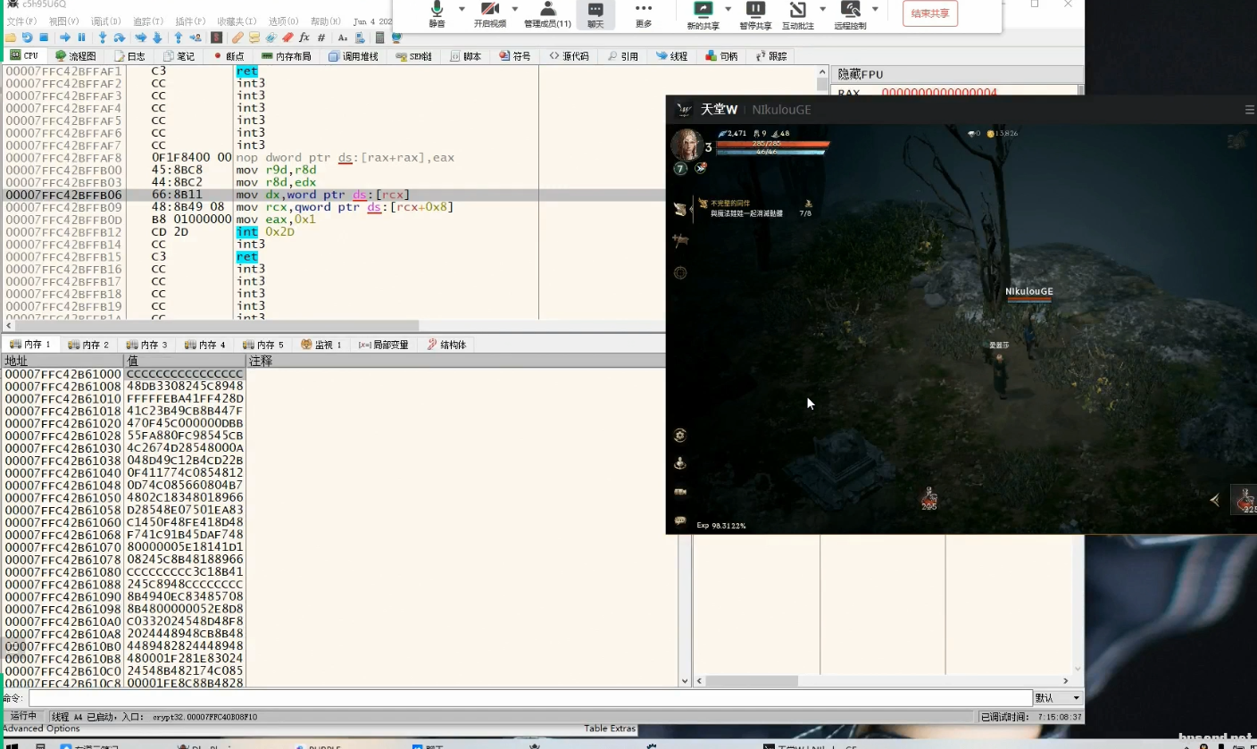Click the restart debugging icon
Screen dimensions: 1257x749
click(27, 37)
